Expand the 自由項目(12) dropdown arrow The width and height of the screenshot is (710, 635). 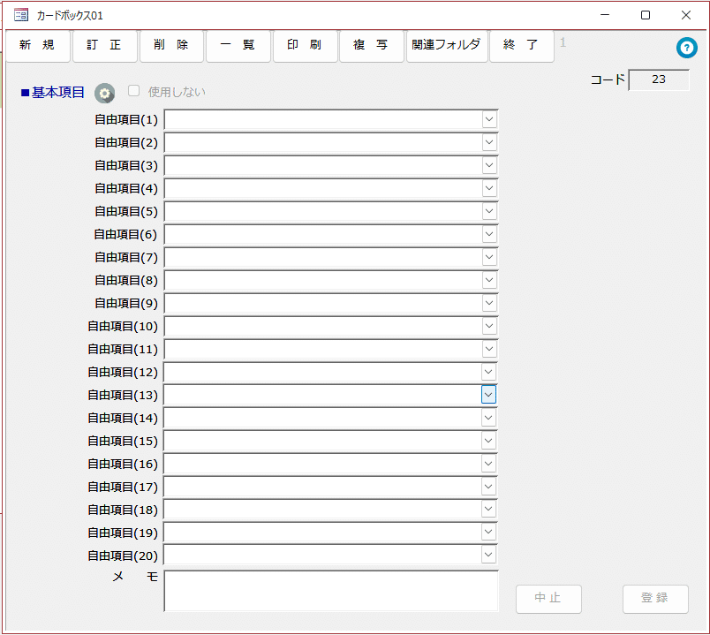pos(488,372)
